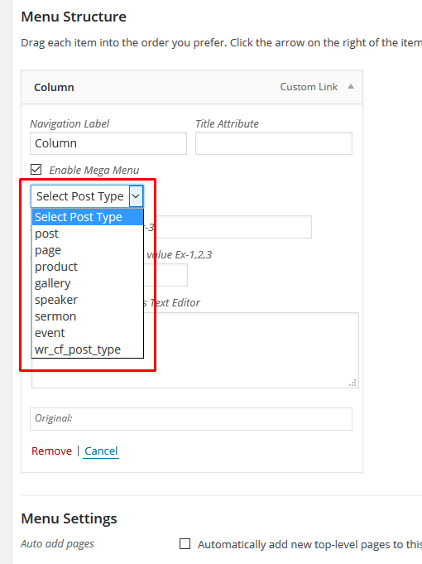Check Automatically add new top-level pages
The width and height of the screenshot is (422, 564).
coord(185,544)
